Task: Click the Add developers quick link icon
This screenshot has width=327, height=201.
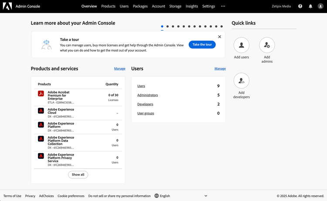Action: pos(242,81)
